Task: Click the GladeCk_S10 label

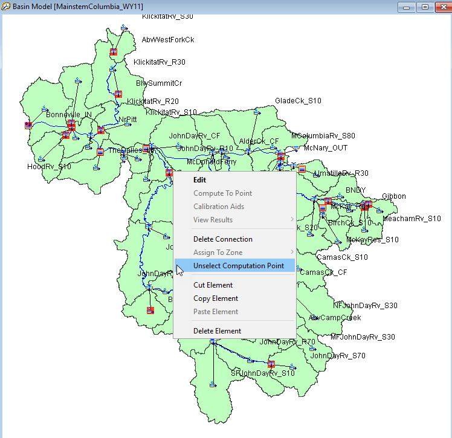Action: click(x=298, y=100)
